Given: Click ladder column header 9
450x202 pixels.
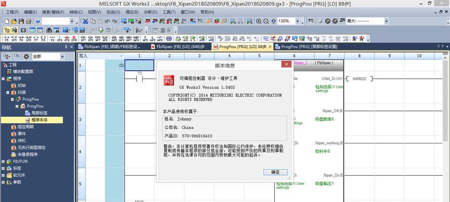Looking at the screenshot, I should click(x=389, y=56).
